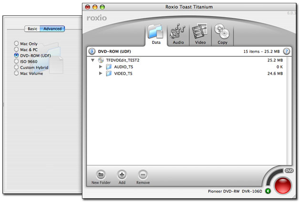Click the DVD-ROM (UDF) header title

click(114, 51)
